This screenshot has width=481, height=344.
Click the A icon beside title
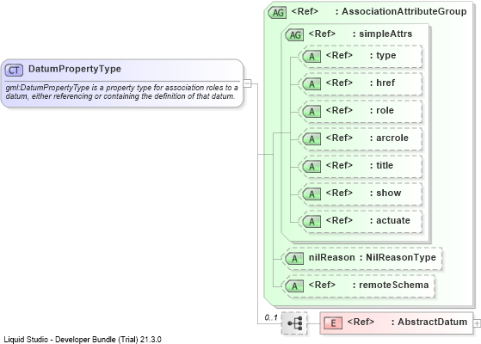[311, 167]
